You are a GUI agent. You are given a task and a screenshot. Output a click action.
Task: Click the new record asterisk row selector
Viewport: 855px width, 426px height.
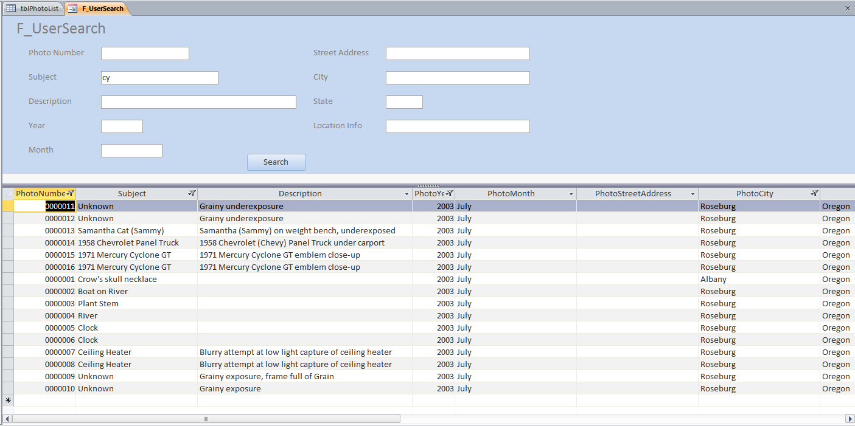pos(8,400)
